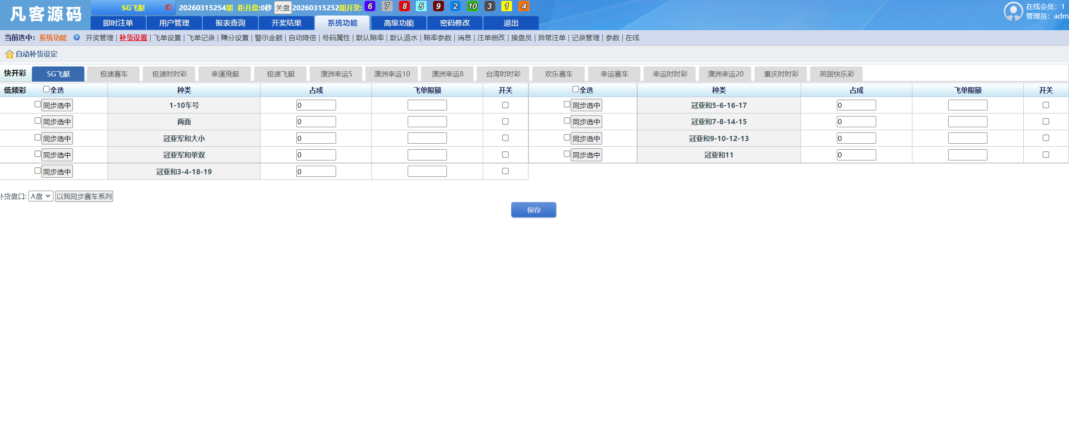
Task: Check the checkbox beside 两面 同步选中 button
Action: [38, 121]
